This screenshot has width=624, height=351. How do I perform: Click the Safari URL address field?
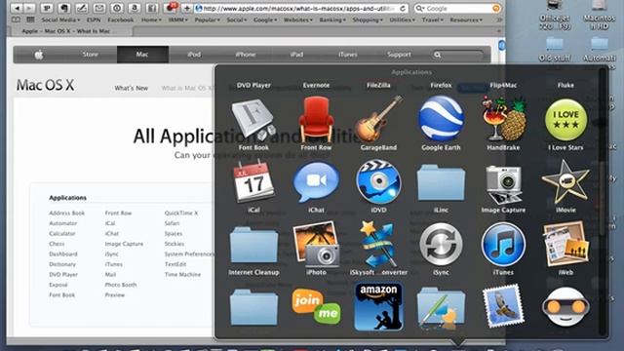pos(301,9)
